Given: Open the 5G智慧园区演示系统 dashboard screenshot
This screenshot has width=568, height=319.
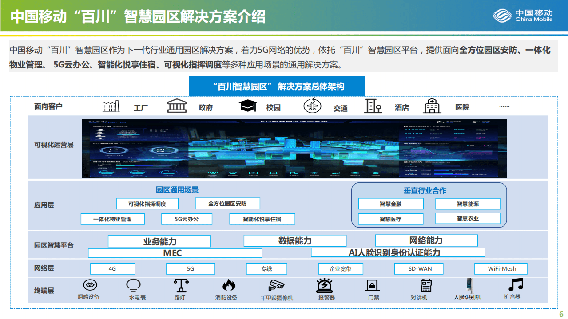Looking at the screenshot, I should click(293, 147).
